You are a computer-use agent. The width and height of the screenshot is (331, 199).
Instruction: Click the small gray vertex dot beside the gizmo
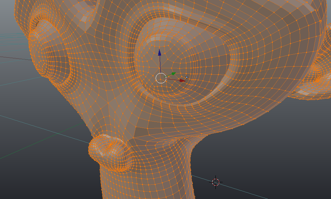coord(187,77)
